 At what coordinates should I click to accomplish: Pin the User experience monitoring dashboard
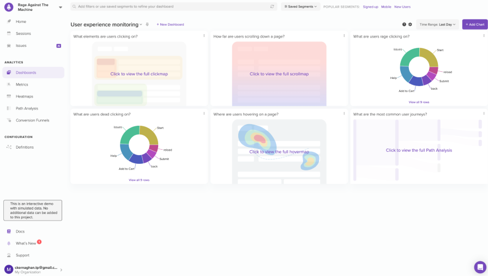coord(147,24)
